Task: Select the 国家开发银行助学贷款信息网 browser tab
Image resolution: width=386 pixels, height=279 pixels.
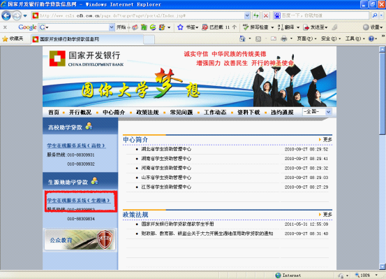Action: 87,39
